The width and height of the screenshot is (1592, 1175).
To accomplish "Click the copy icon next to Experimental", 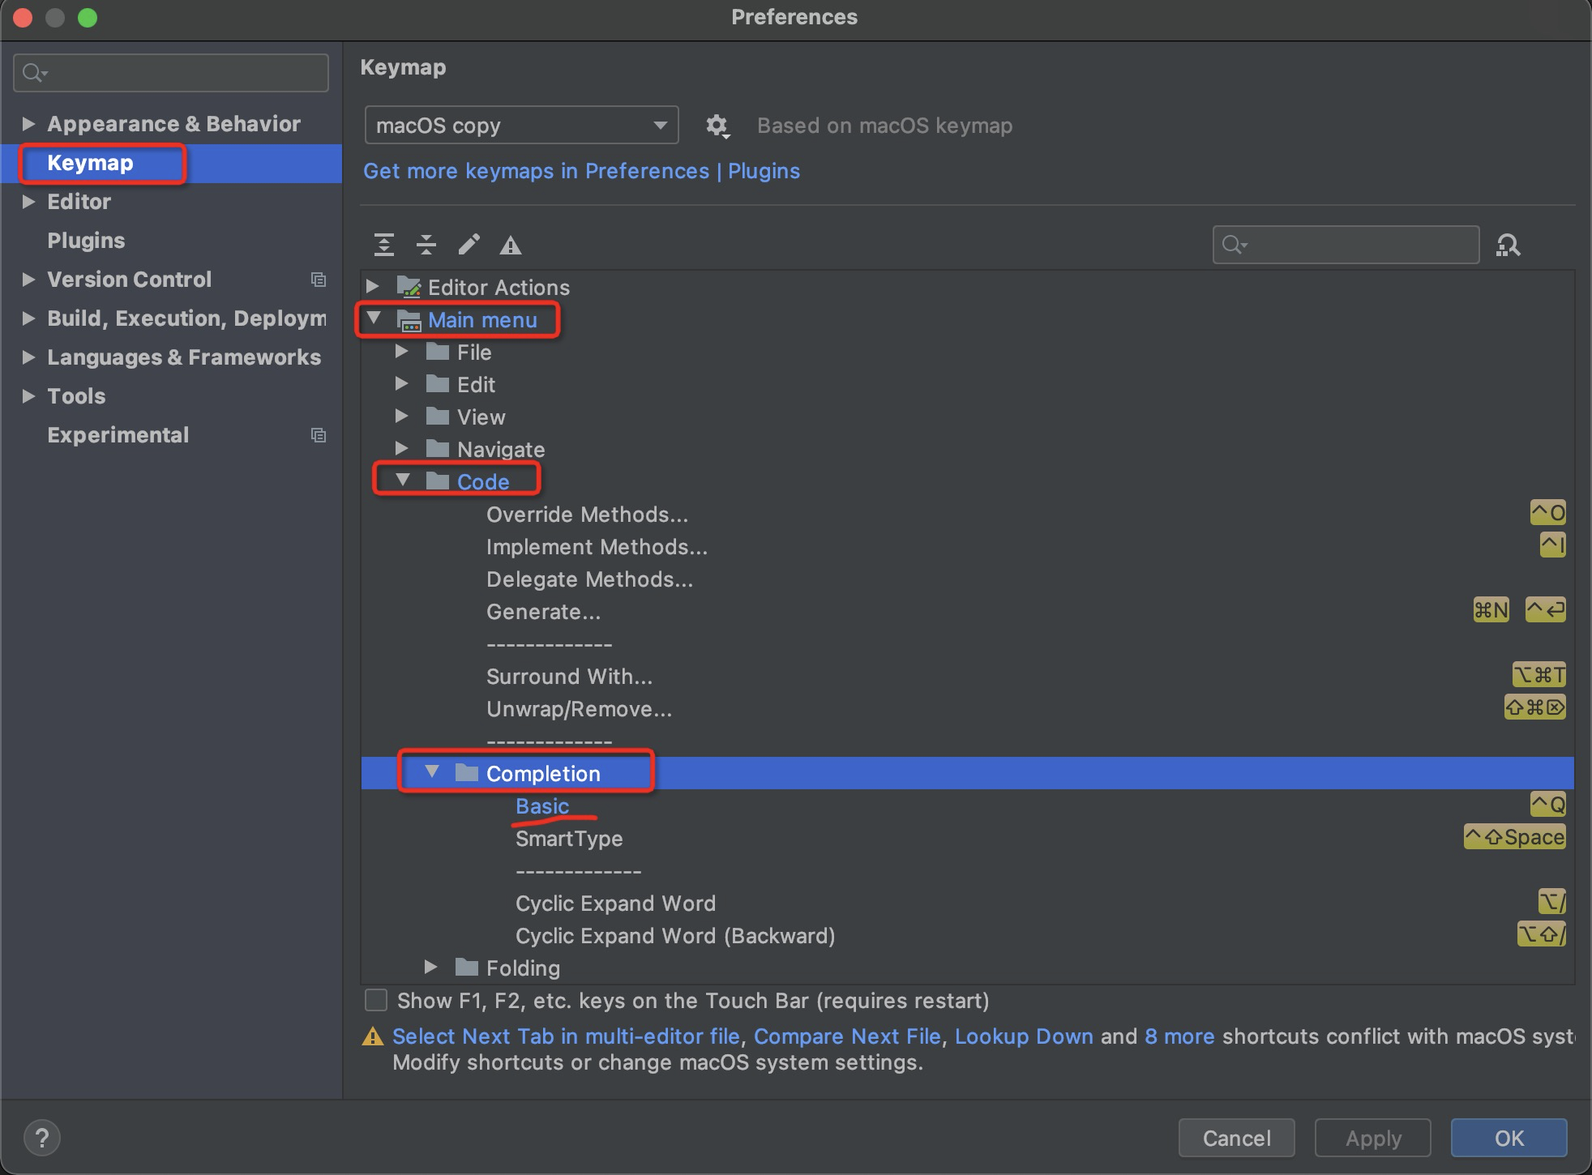I will coord(318,435).
